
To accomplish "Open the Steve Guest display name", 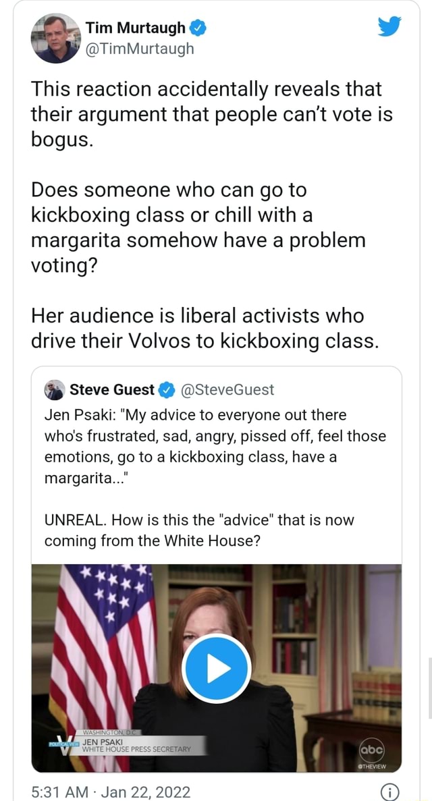I will (x=112, y=390).
